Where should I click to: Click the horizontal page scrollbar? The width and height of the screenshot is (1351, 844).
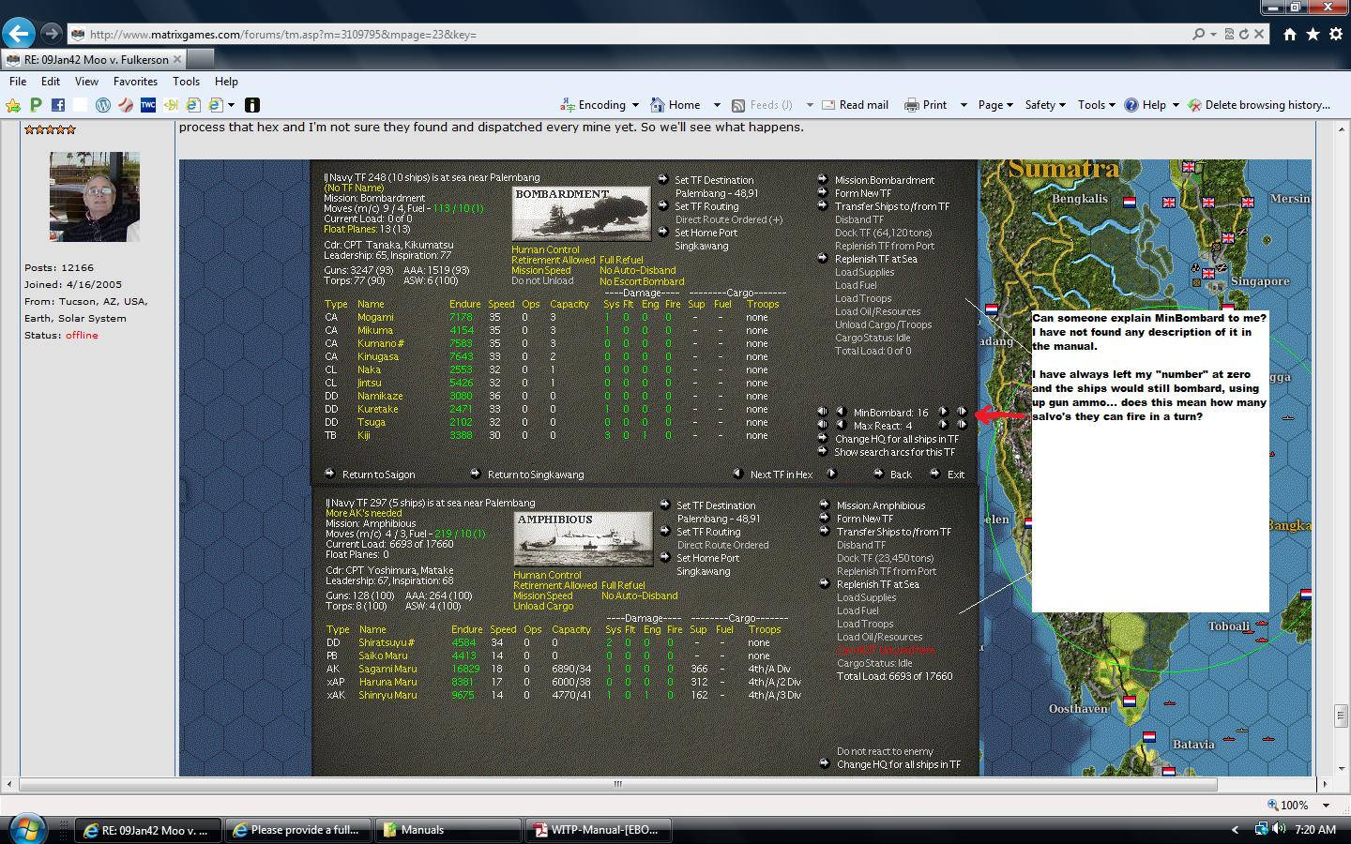tap(617, 784)
